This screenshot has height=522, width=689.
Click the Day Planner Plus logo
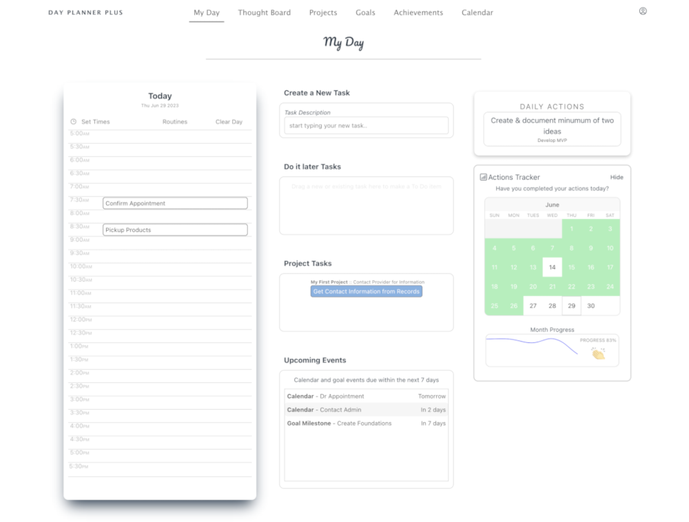(x=85, y=12)
